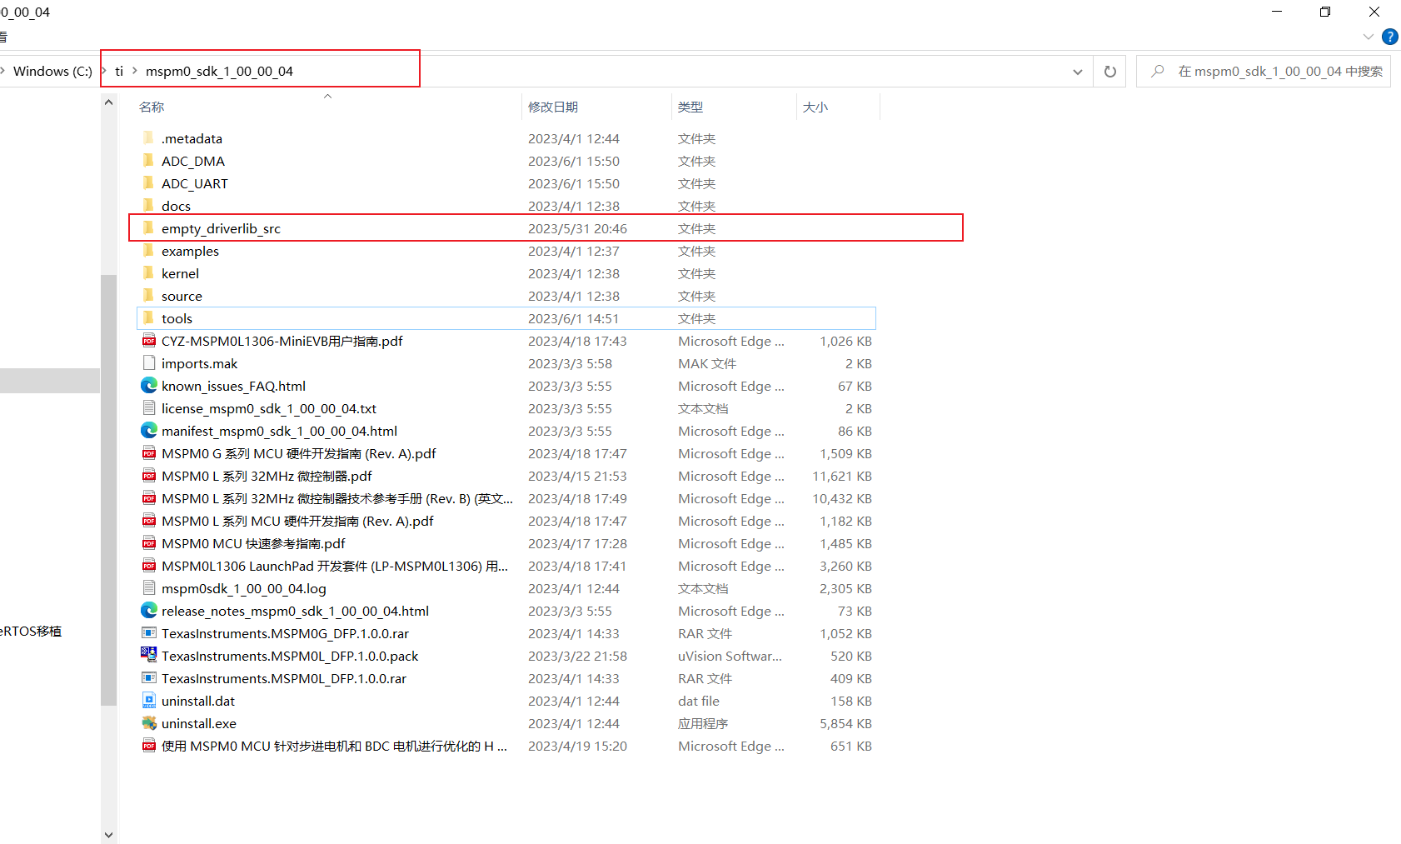Click Edge icon of release_notes_mspm0_sdk html
Viewport: 1401px width, 844px height.
[149, 610]
